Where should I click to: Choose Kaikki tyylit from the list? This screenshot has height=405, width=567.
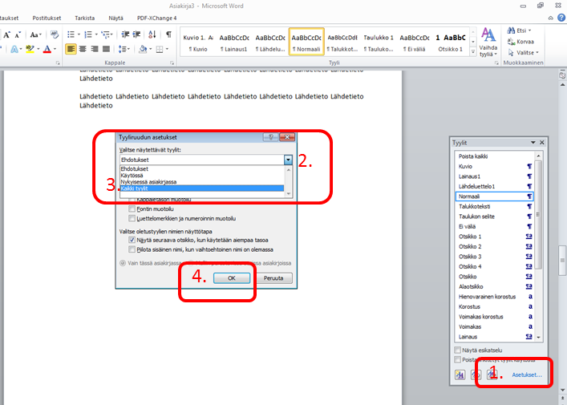tap(202, 188)
